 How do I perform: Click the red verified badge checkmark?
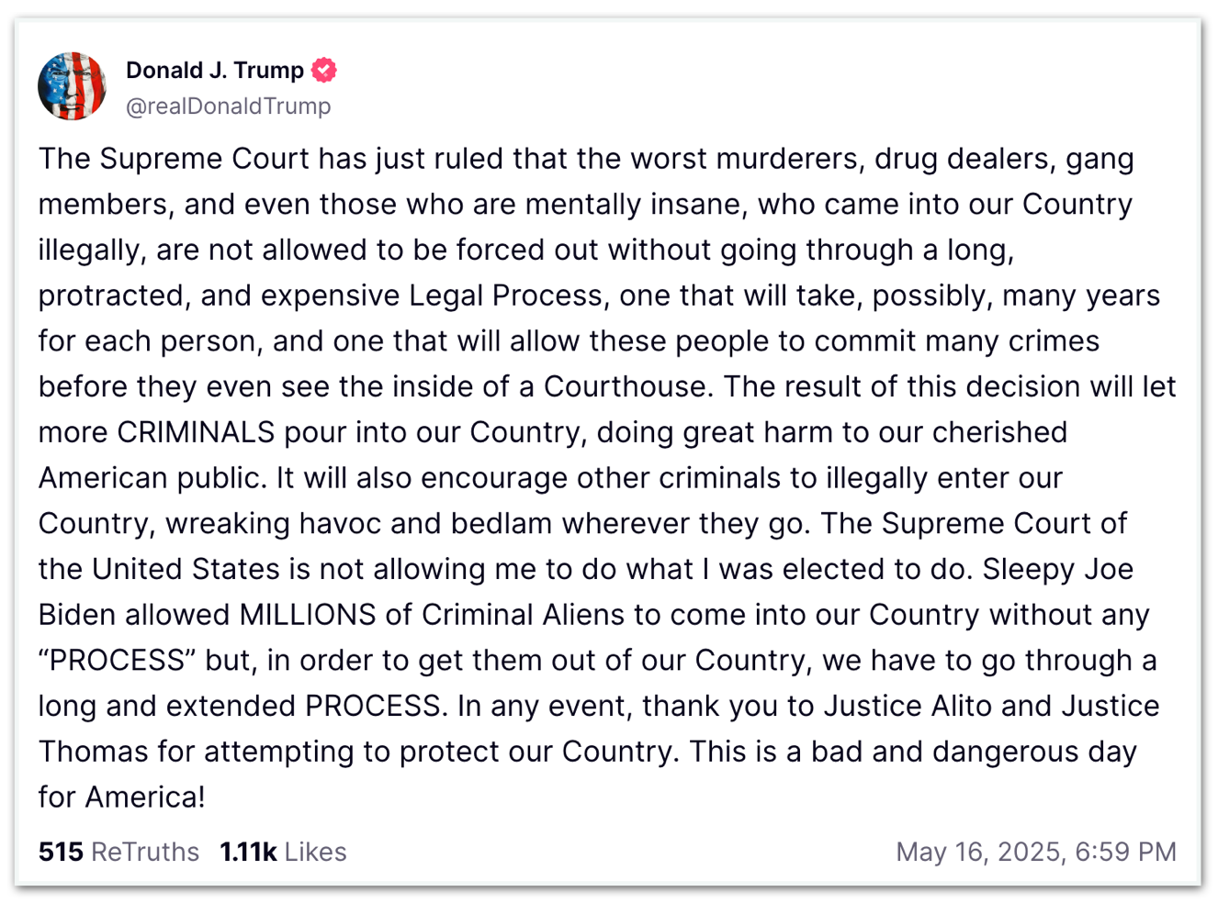324,70
